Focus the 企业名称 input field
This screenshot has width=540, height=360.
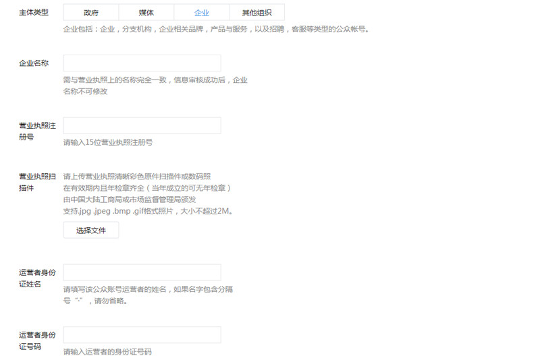(x=142, y=63)
